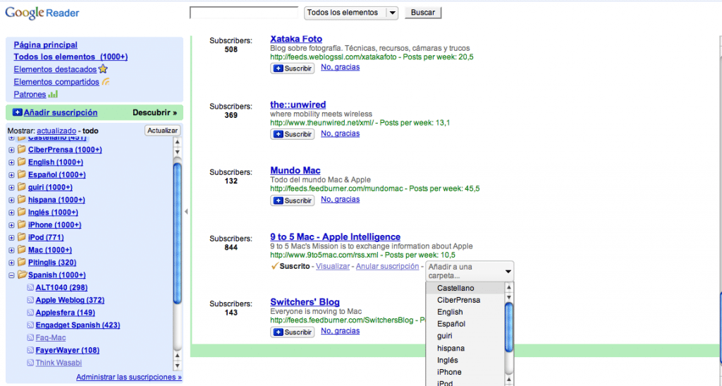Click the feed icon next to Faq-Mac
Screen dimensions: 722x386
click(30, 337)
